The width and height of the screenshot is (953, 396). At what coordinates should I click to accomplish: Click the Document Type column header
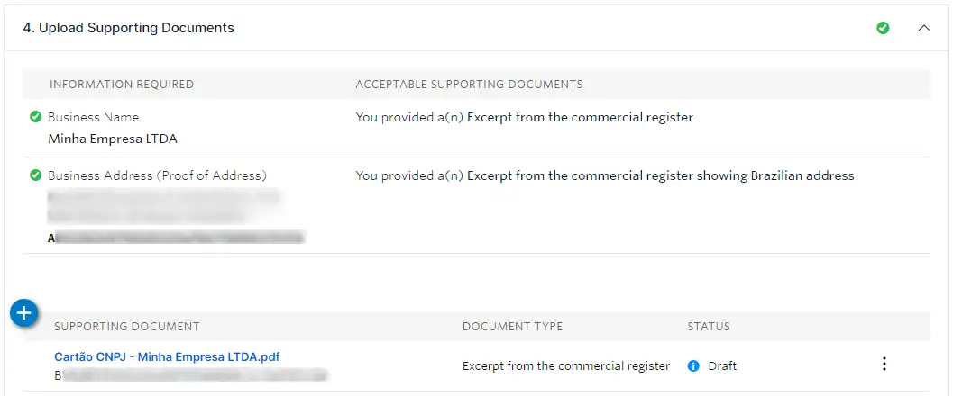point(512,326)
